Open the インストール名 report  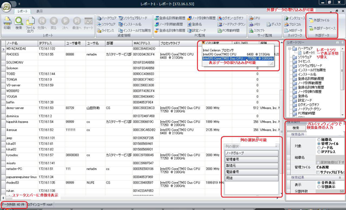[130, 24]
